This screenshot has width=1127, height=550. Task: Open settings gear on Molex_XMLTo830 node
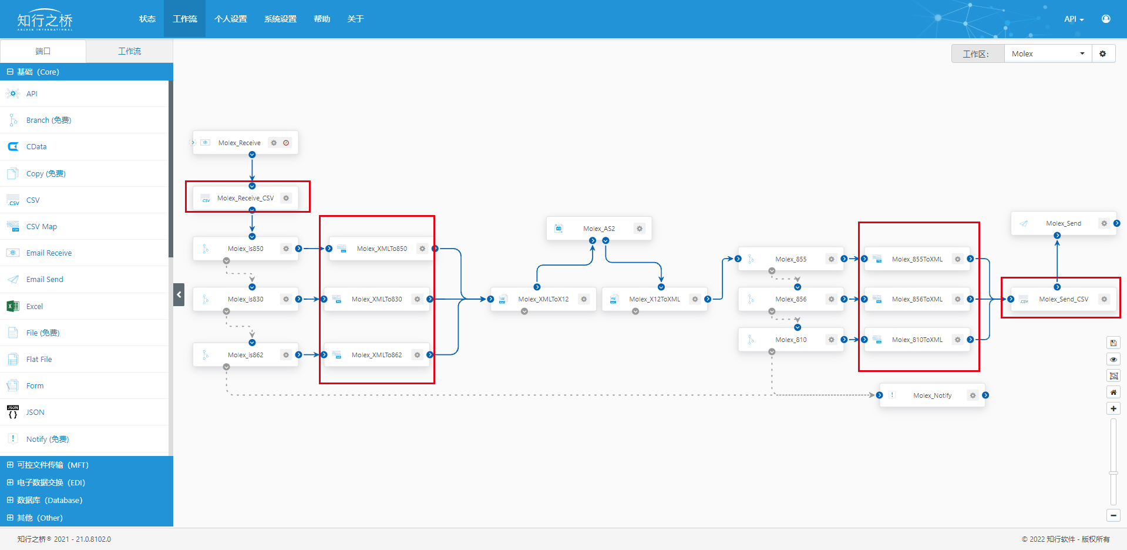[417, 299]
